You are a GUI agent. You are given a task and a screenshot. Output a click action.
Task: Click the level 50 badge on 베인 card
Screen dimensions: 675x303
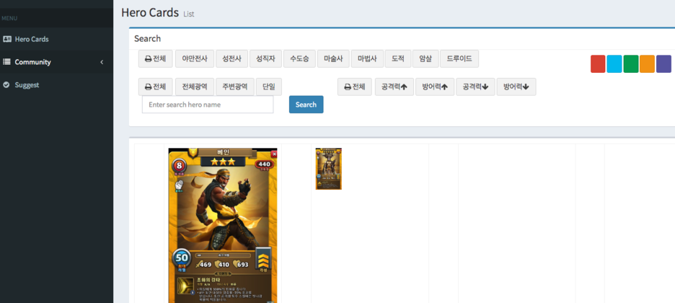click(x=182, y=259)
